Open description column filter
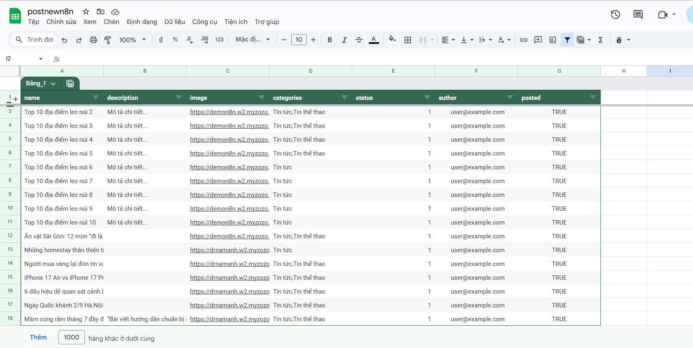693x348 pixels. click(179, 97)
